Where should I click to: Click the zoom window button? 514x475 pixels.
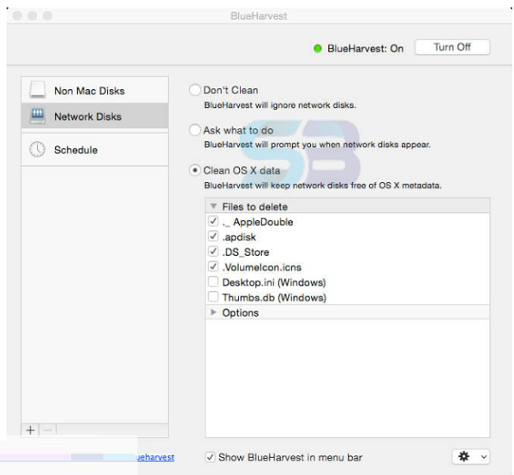tap(47, 15)
